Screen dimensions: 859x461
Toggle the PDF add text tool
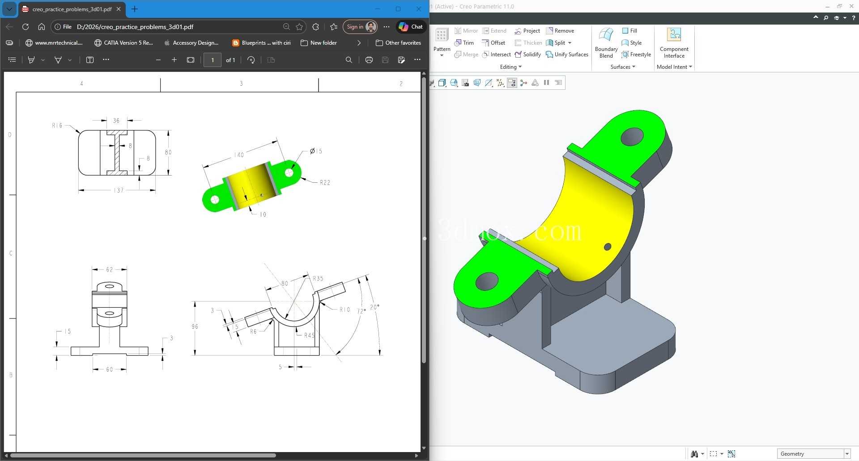pos(90,60)
